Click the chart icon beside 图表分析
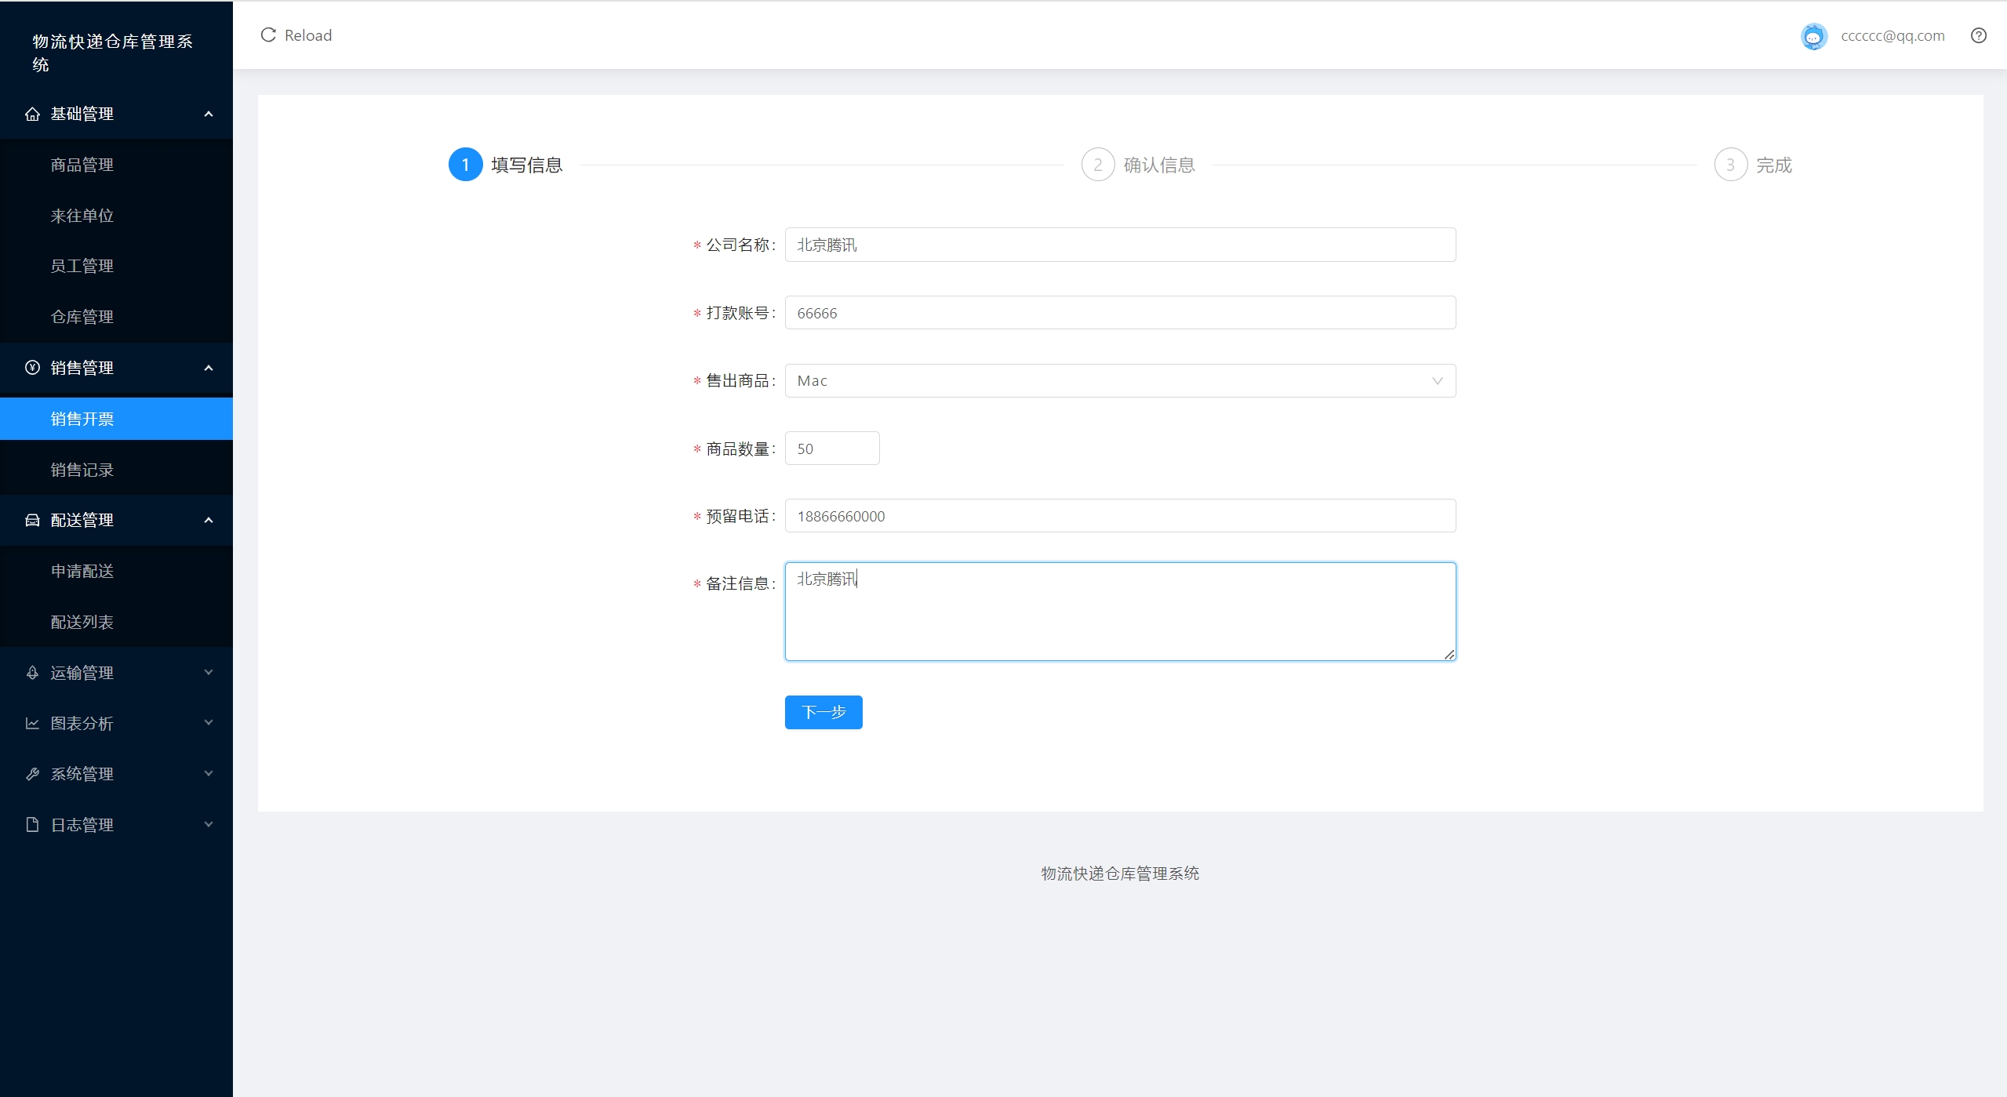Image resolution: width=2007 pixels, height=1097 pixels. (32, 723)
